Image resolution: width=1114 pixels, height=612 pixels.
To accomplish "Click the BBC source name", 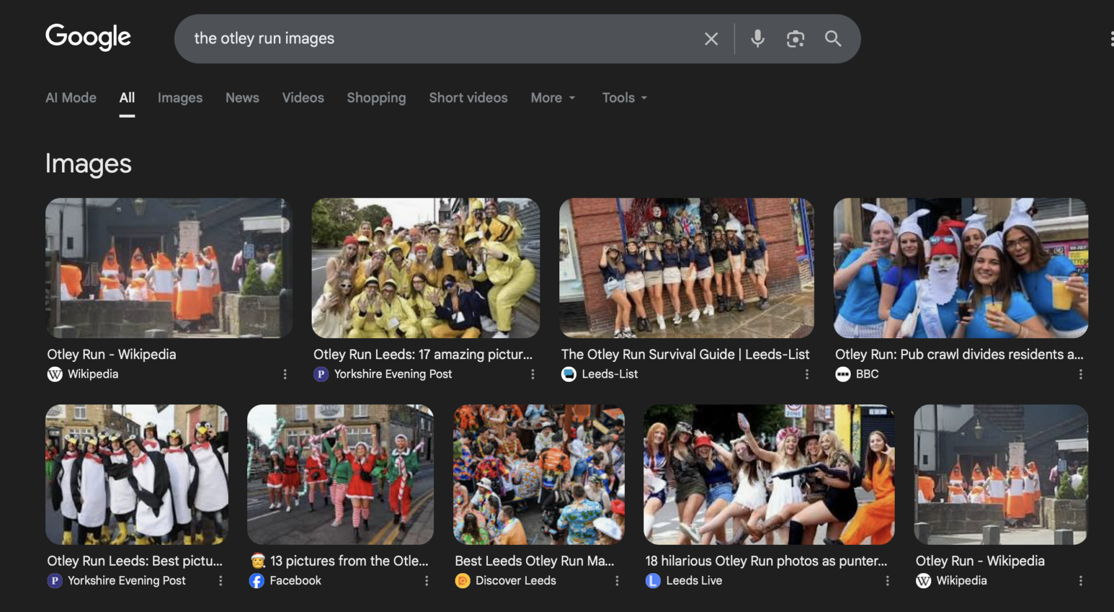I will click(867, 374).
